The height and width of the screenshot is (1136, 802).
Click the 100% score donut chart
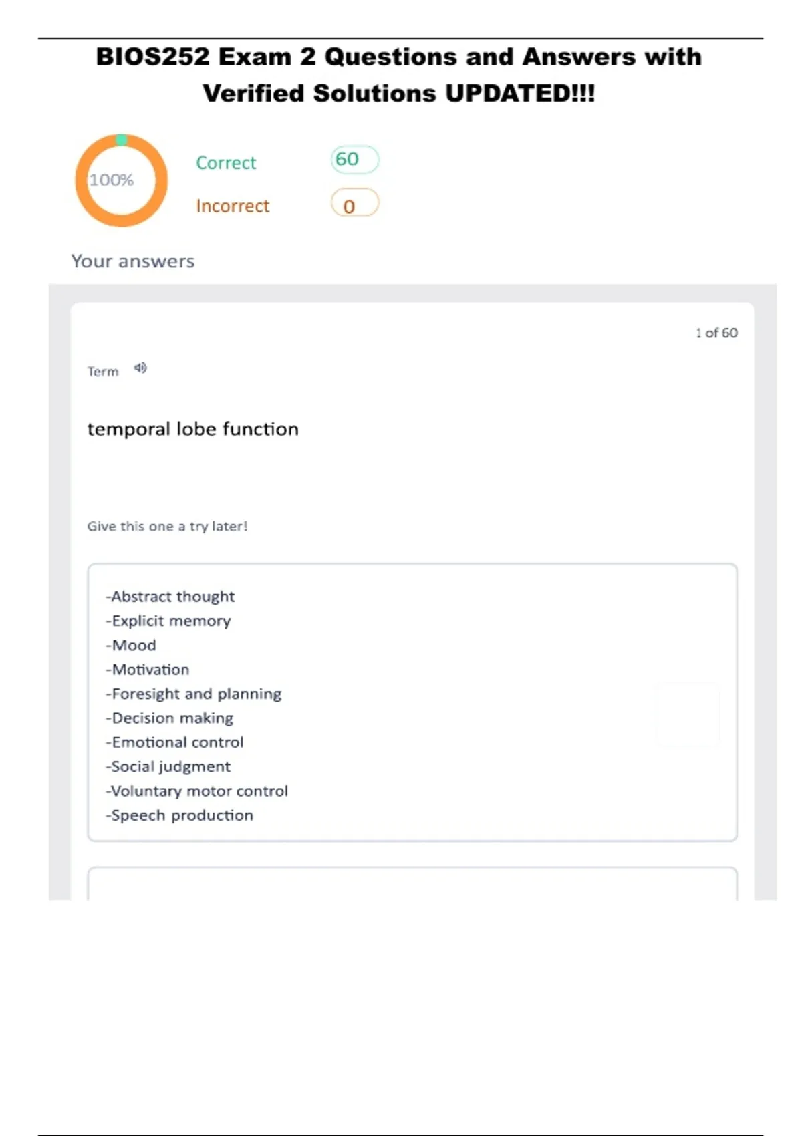(x=121, y=180)
